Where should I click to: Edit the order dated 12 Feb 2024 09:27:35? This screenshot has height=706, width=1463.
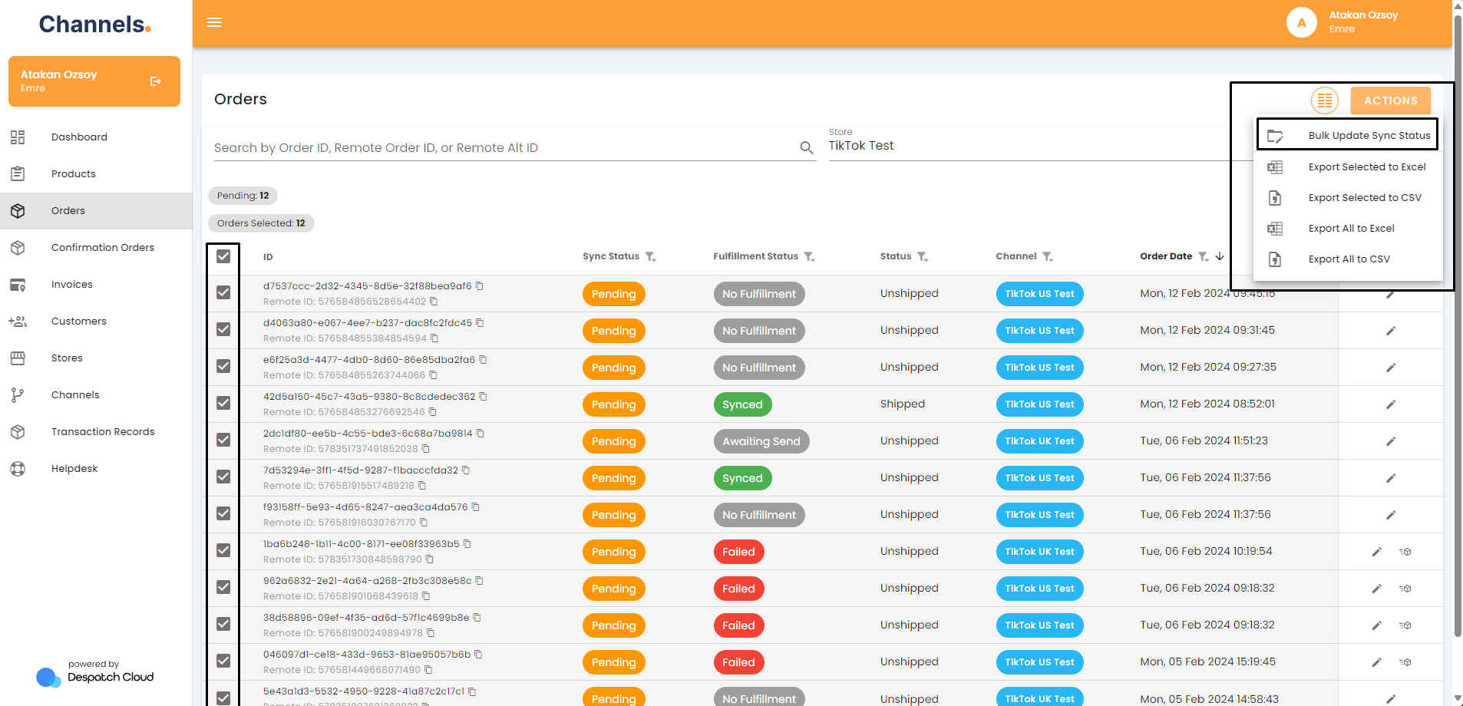[1390, 368]
